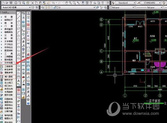The height and width of the screenshot is (123, 167).
Task: Click the Save floppy disk icon
Action: (x=11, y=3)
